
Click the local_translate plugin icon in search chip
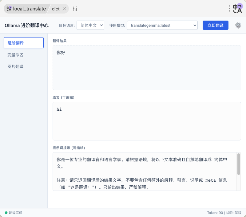pyautogui.click(x=9, y=9)
